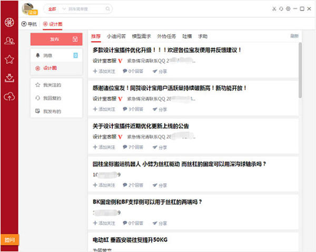Click the scissors icon in title bar

coord(274,9)
